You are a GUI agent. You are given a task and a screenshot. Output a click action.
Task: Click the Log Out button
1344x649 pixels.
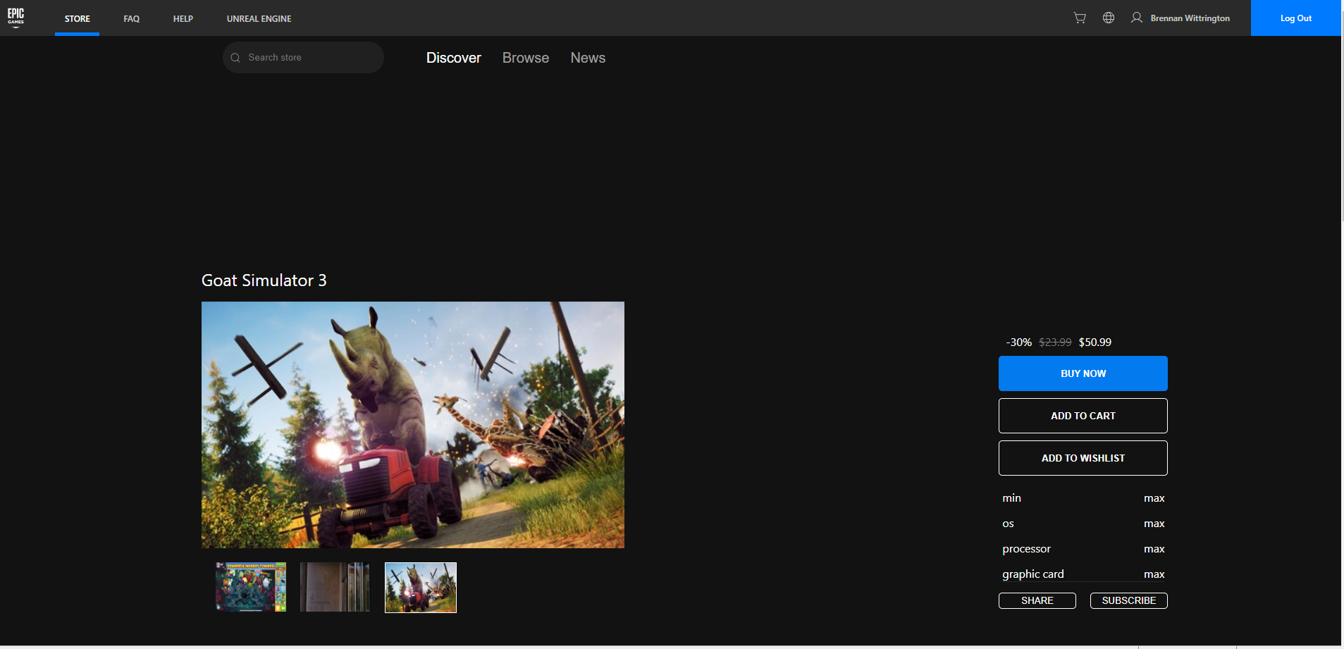[1296, 18]
